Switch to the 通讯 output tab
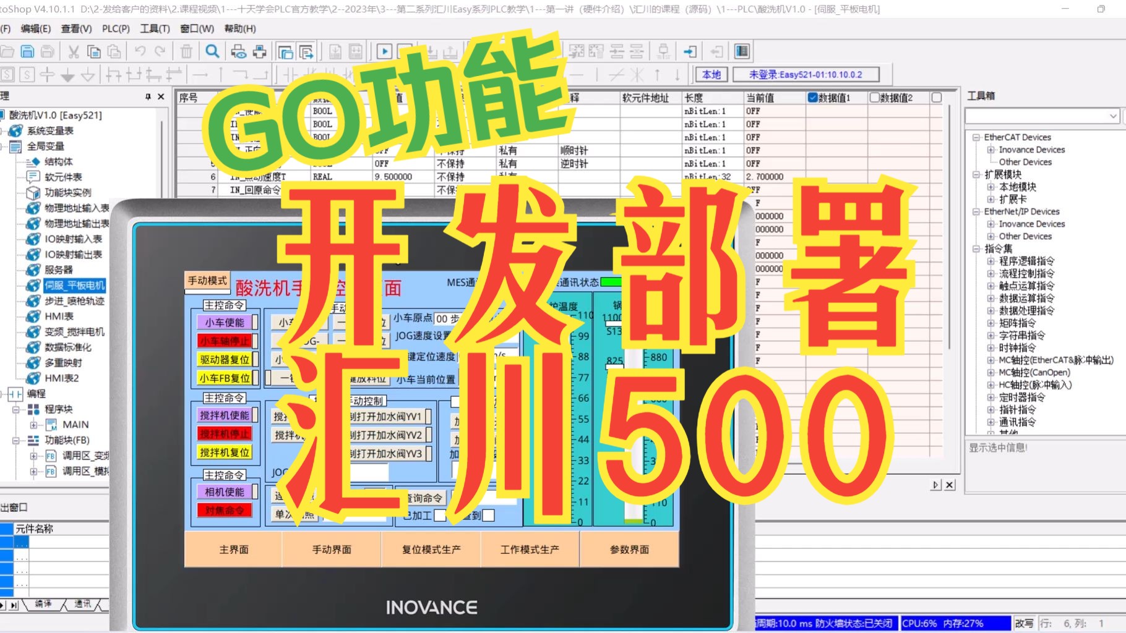This screenshot has height=633, width=1126. click(82, 604)
